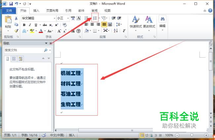Align text left

pyautogui.click(x=86, y=24)
